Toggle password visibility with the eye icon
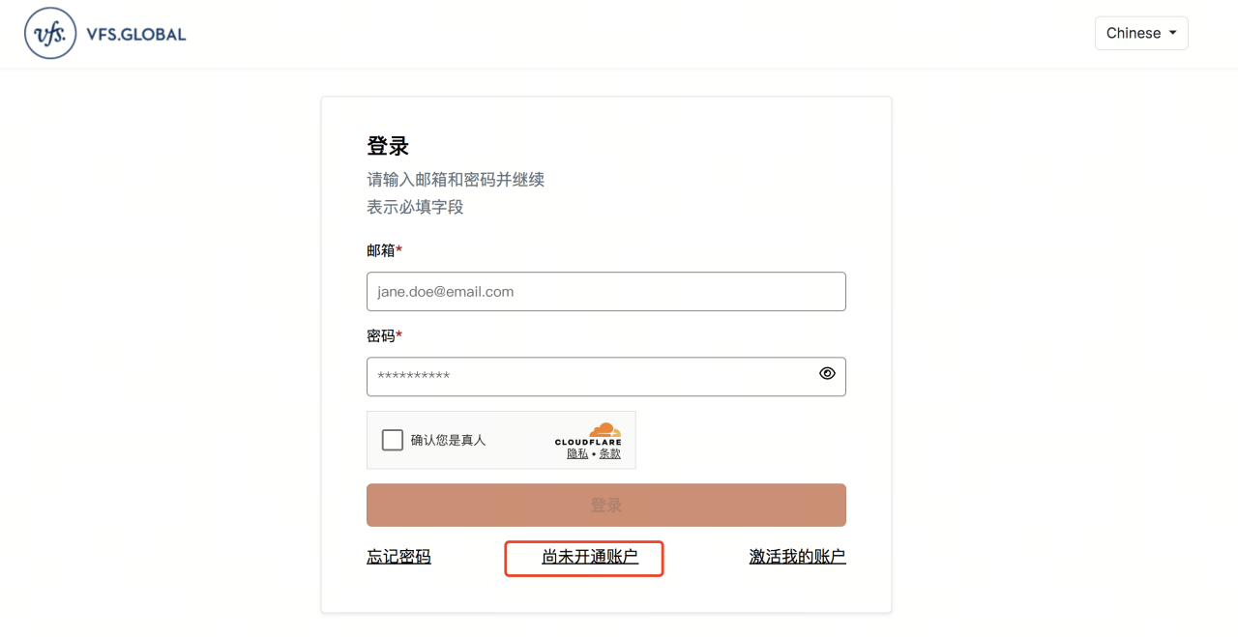The height and width of the screenshot is (637, 1238). pos(827,373)
